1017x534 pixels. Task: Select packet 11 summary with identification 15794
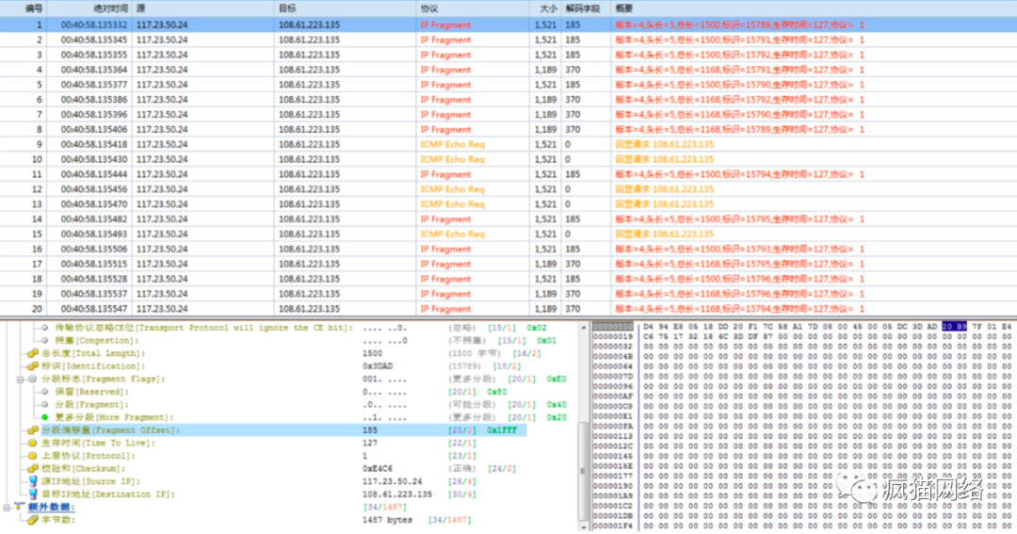(x=739, y=174)
